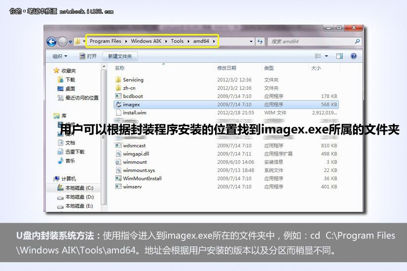
Task: Select the bcdboot application
Action: click(x=133, y=96)
